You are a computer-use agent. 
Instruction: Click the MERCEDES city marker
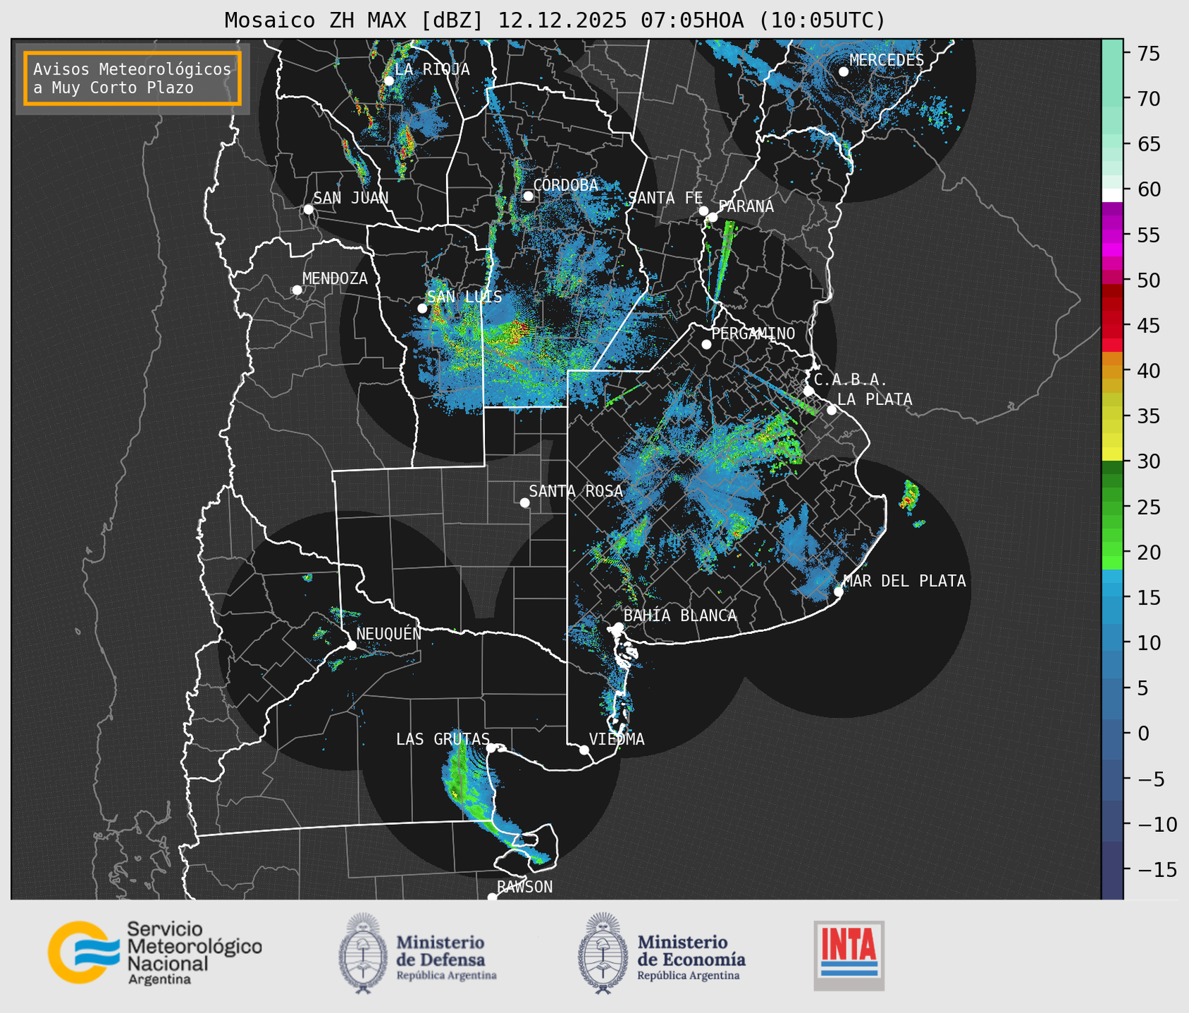pyautogui.click(x=843, y=72)
